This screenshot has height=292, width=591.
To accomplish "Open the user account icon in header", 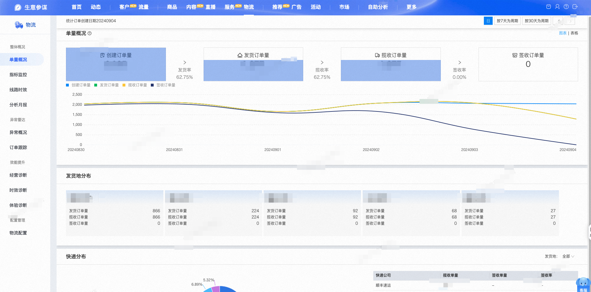I will coord(557,7).
